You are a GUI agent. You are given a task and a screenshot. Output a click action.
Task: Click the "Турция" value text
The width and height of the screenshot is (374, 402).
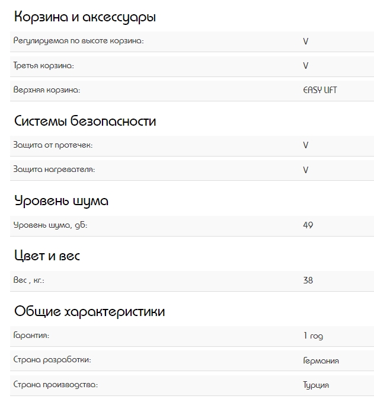[x=316, y=385]
